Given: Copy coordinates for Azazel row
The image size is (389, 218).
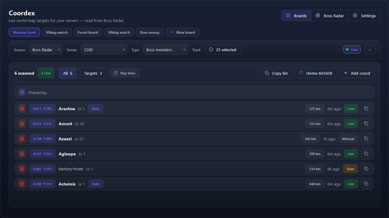Looking at the screenshot, I should 366,139.
